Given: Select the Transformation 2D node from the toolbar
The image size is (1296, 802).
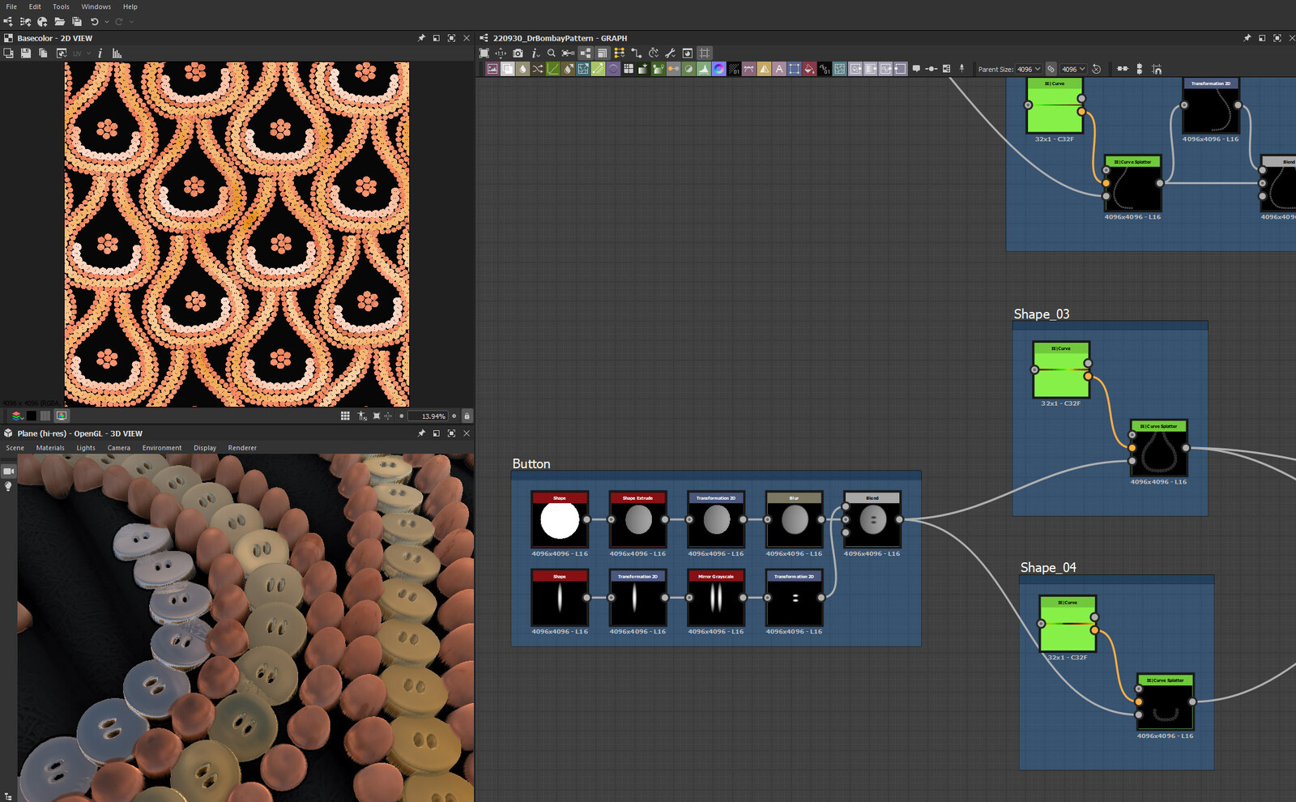Looking at the screenshot, I should click(582, 69).
